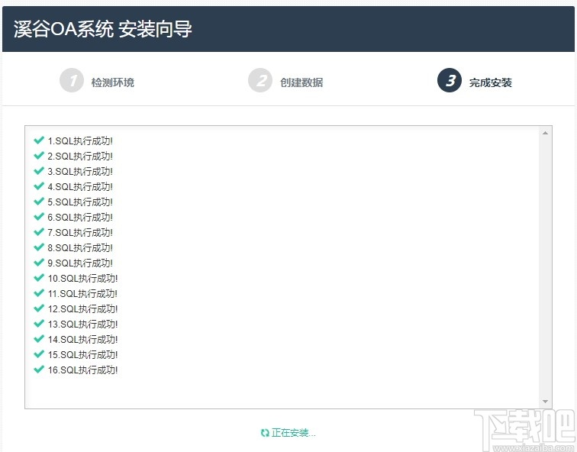Select the text 14.SQL执行成功!
577x452 pixels.
pyautogui.click(x=82, y=339)
